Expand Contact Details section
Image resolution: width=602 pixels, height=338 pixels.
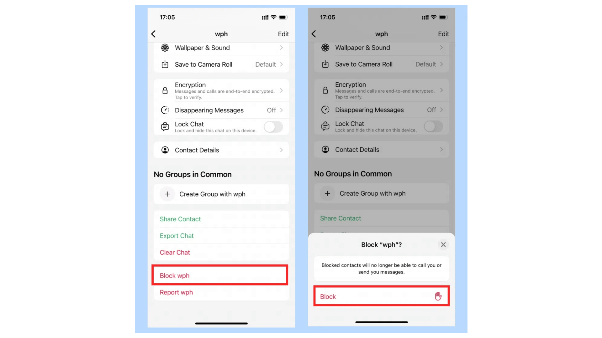coord(220,150)
